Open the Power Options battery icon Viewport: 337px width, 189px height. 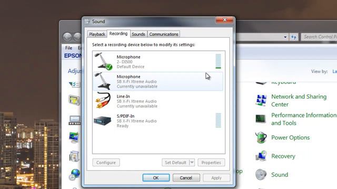click(x=261, y=138)
